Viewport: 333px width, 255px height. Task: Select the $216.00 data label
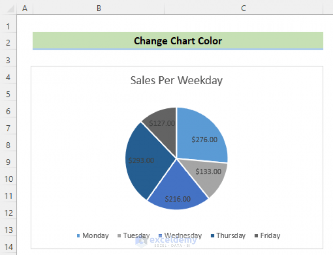178,199
